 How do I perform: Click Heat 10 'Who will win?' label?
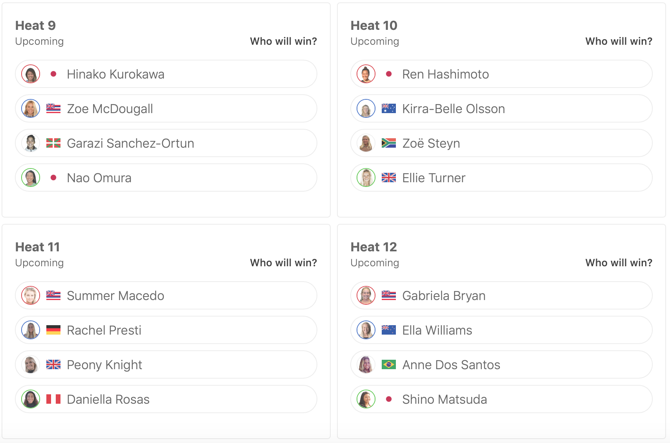click(619, 41)
